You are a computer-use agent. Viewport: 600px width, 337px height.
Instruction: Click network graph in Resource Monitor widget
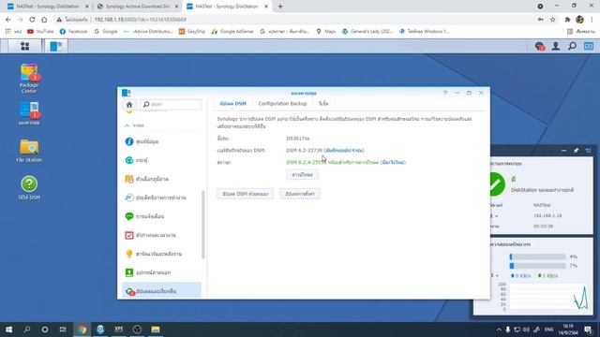pos(547,297)
